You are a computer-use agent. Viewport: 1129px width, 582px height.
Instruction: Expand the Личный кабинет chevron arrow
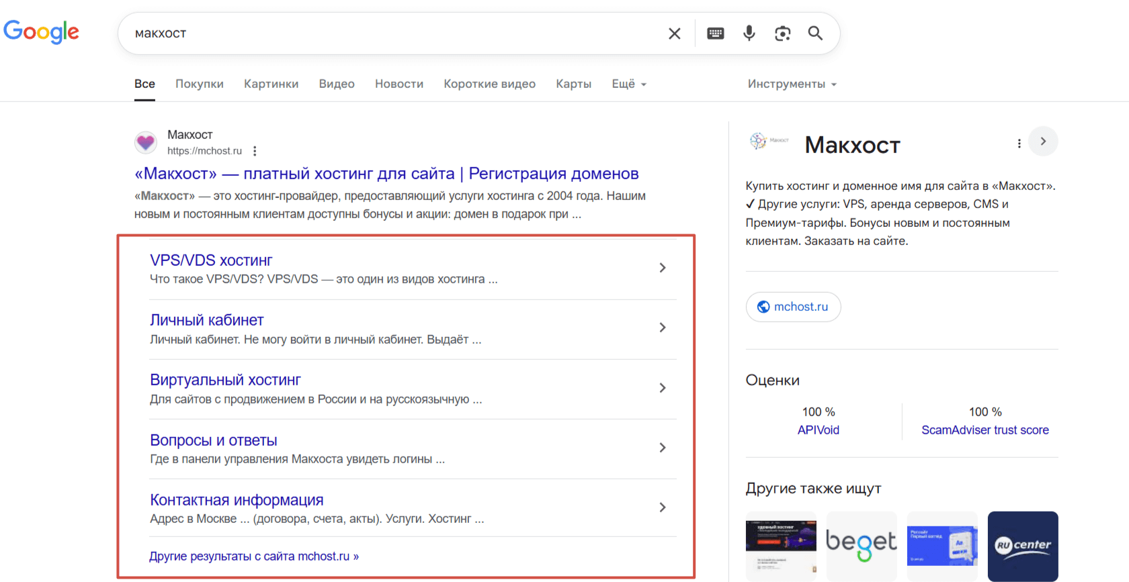[663, 328]
